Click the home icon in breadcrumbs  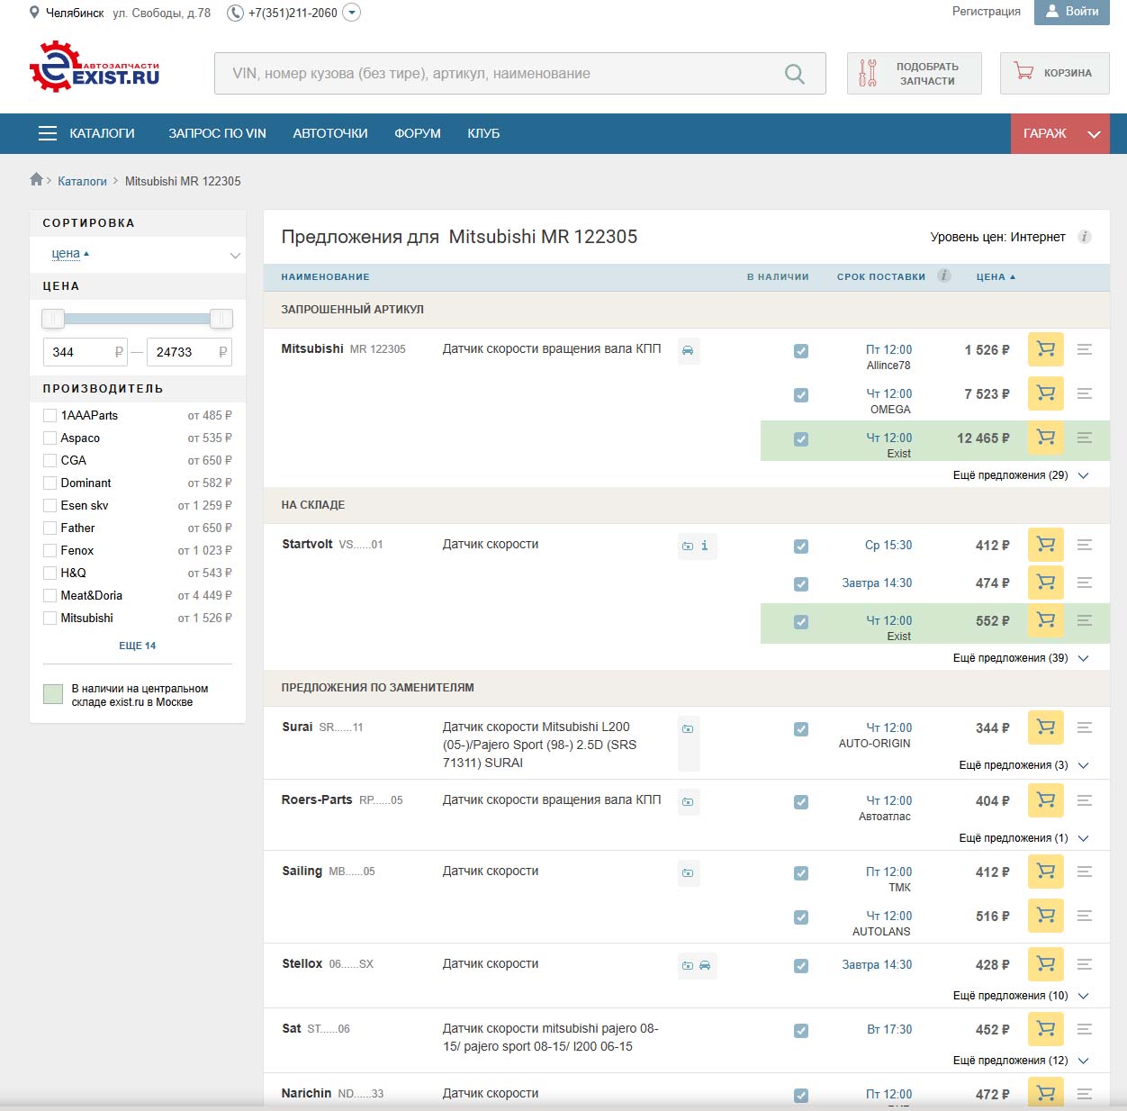click(36, 180)
